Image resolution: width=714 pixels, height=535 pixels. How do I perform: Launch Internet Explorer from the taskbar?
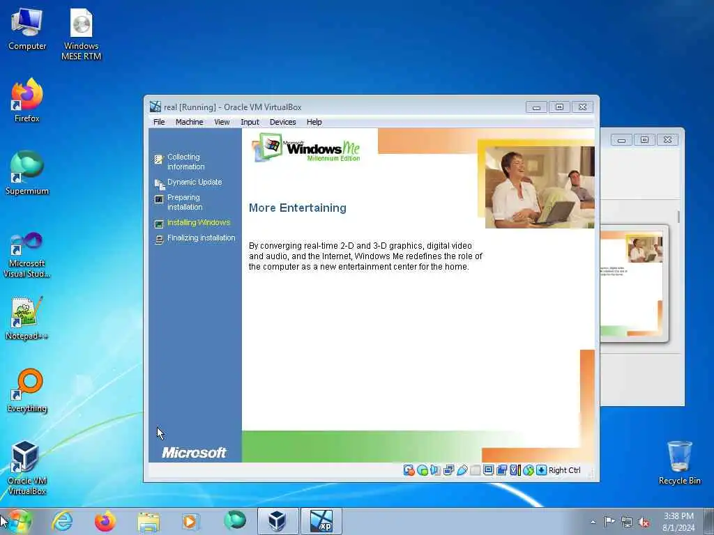pos(62,521)
